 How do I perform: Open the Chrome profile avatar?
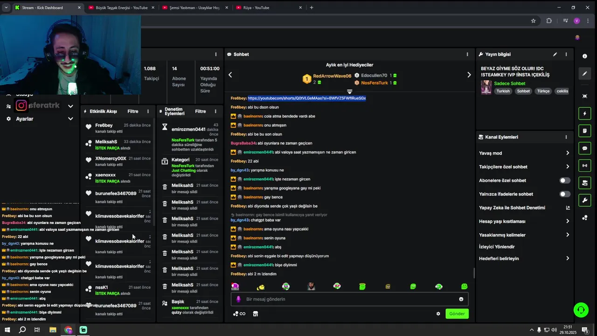point(577,21)
